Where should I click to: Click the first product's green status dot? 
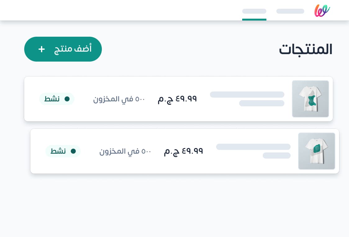pyautogui.click(x=67, y=99)
